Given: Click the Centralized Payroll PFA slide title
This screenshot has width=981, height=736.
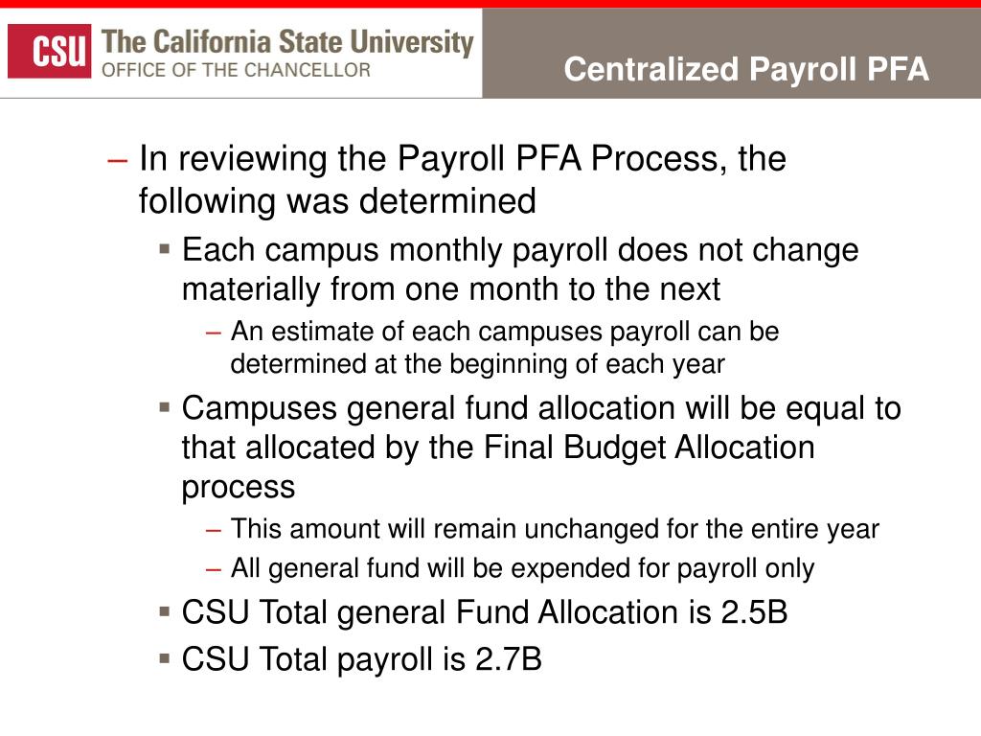Looking at the screenshot, I should click(x=745, y=69).
